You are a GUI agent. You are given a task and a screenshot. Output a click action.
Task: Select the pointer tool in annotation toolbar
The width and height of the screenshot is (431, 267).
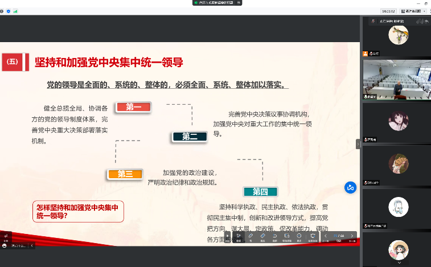pyautogui.click(x=239, y=236)
